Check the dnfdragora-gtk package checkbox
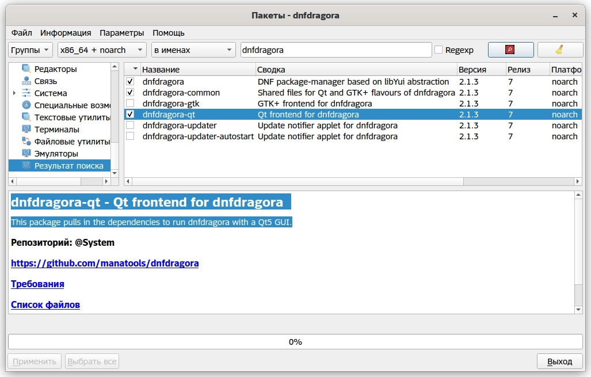Screen dimensions: 591x377 [130, 103]
